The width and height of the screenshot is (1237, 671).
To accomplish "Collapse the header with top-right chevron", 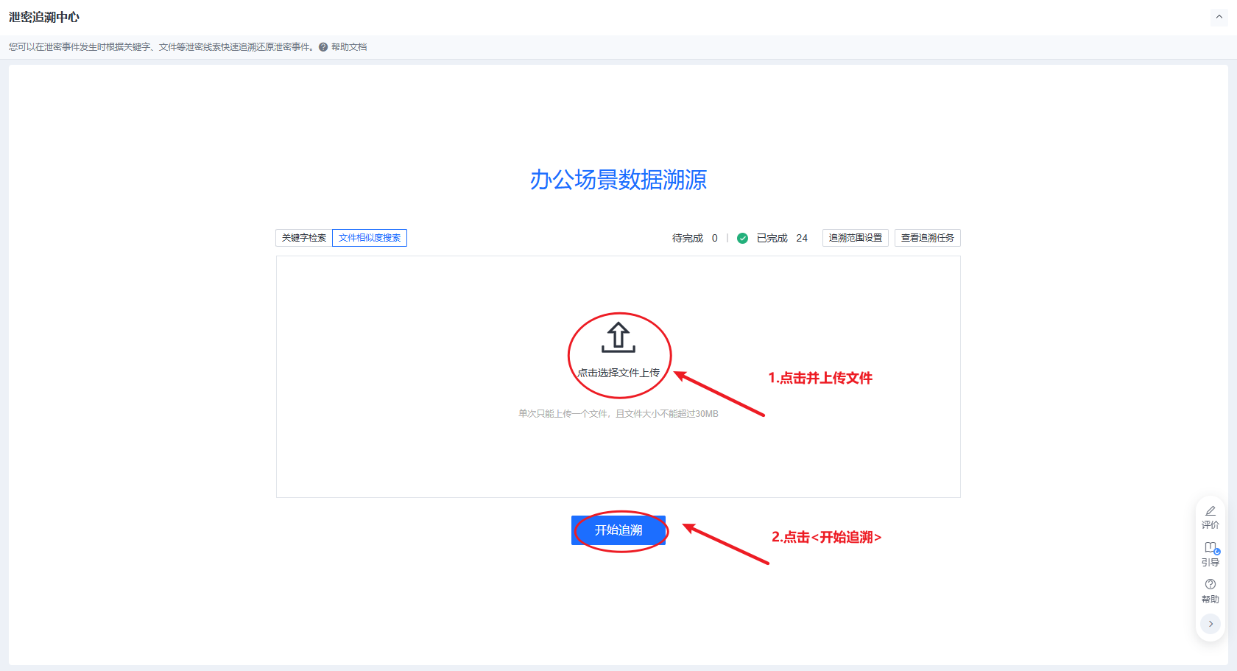I will 1219,17.
